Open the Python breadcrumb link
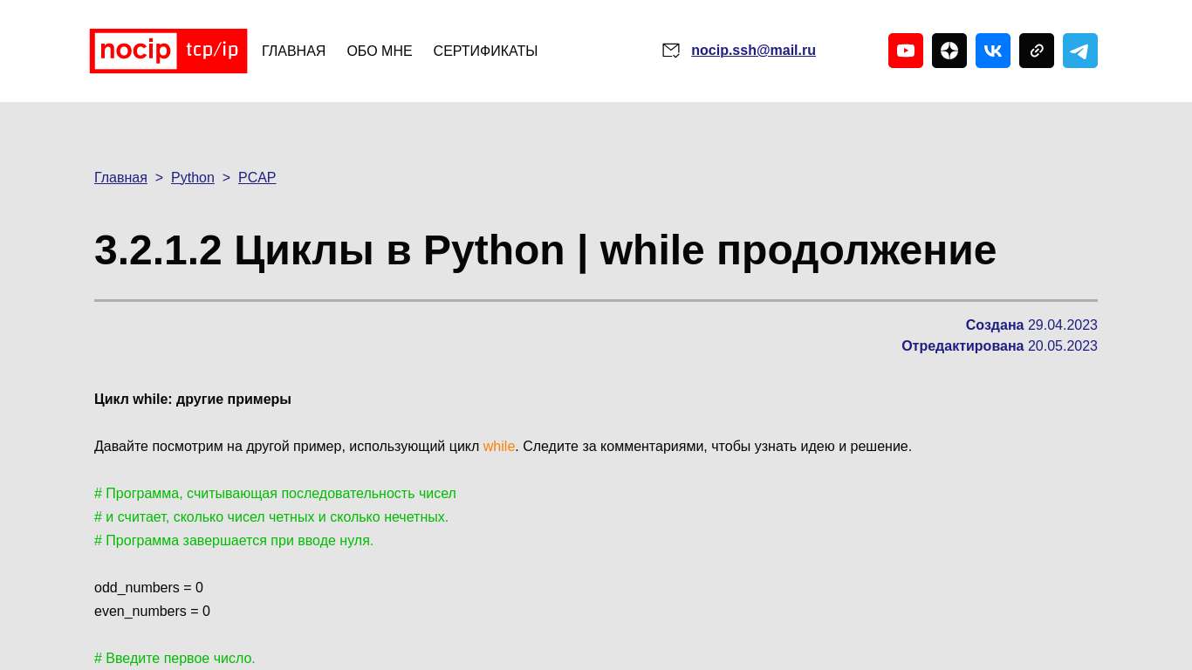The image size is (1192, 670). tap(193, 178)
